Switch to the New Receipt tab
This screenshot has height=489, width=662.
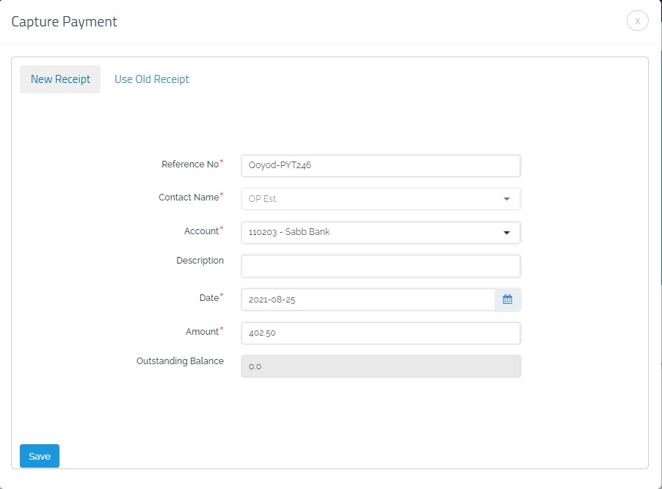[60, 79]
